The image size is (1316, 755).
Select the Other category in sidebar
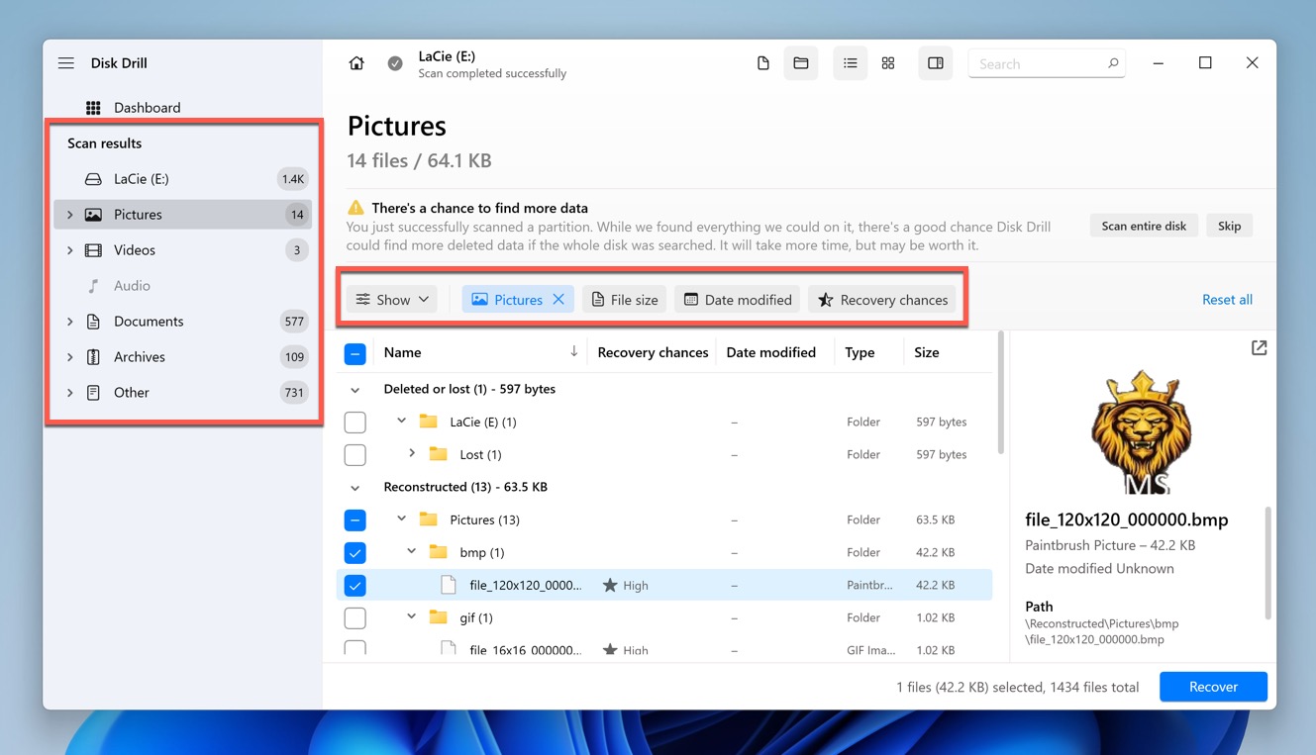[x=183, y=393]
